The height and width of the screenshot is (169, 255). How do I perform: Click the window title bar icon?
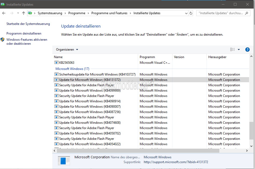pyautogui.click(x=3, y=4)
